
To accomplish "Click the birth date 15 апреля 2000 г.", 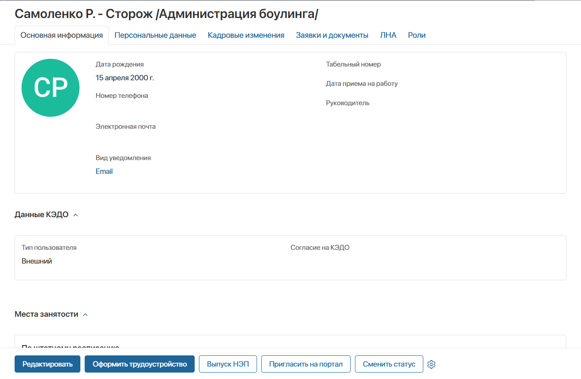I will 125,78.
